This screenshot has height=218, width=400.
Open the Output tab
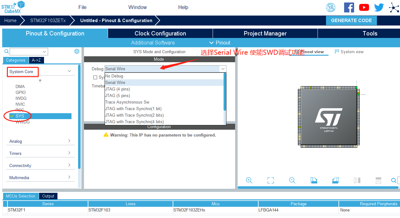click(x=48, y=196)
